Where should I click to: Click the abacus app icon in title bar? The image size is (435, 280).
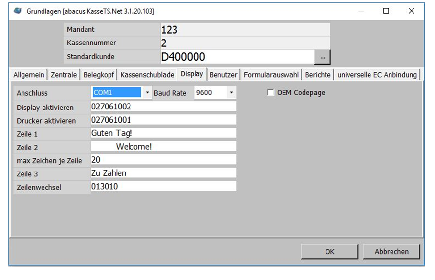coord(18,11)
